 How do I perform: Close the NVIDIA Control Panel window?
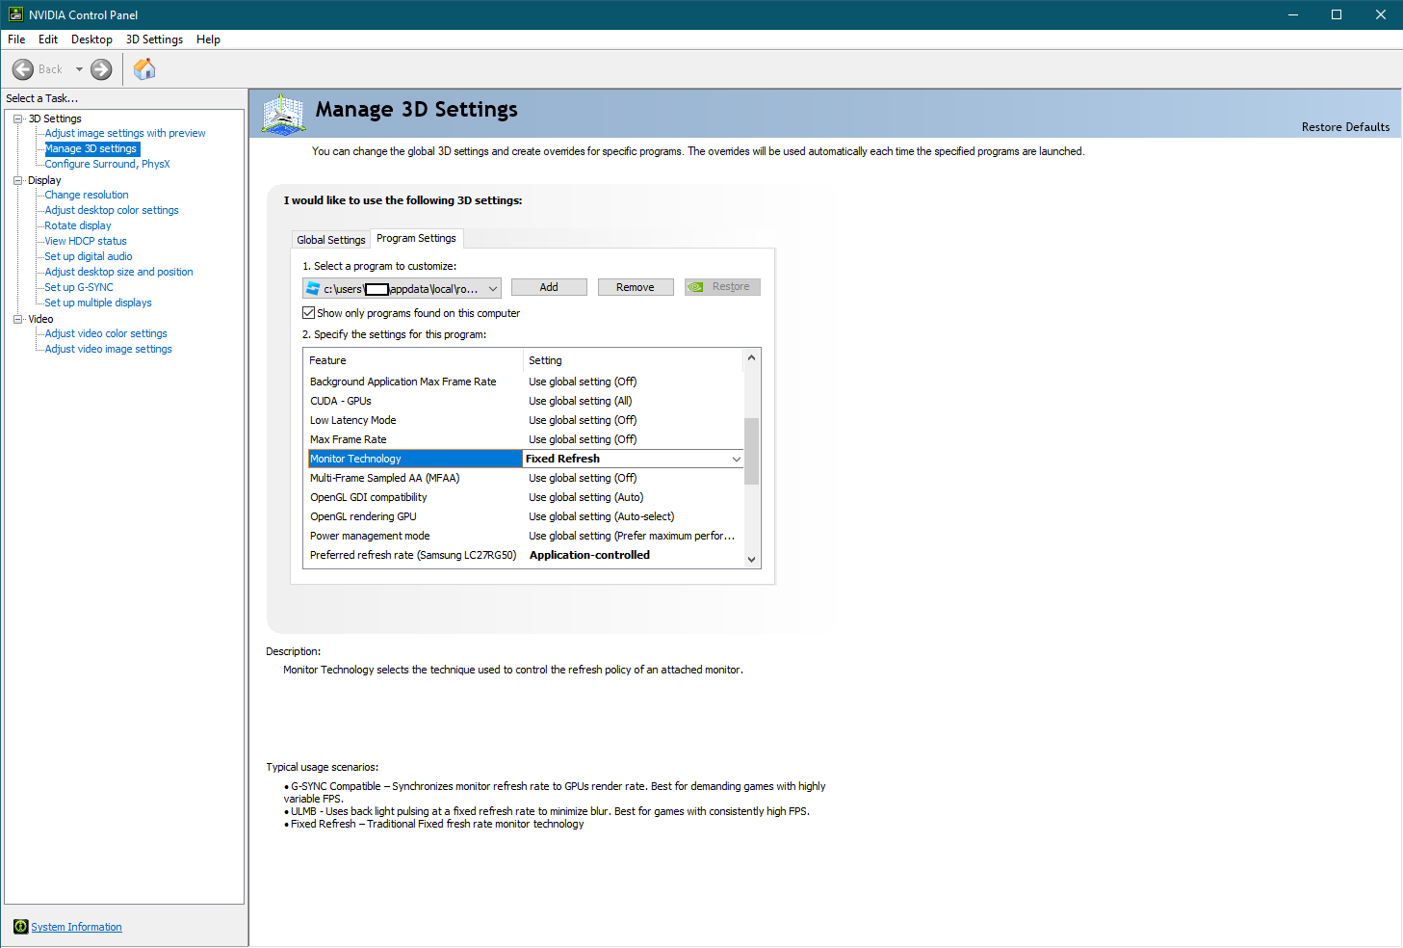point(1381,14)
